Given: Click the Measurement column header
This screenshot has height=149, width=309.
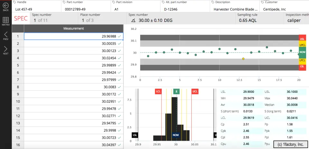Looking at the screenshot, I should pos(73,28).
